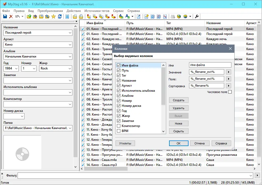This screenshot has height=185, width=262.
Task: Click the Autonumbering wizard 1-2 icon
Action: pyautogui.click(x=165, y=16)
